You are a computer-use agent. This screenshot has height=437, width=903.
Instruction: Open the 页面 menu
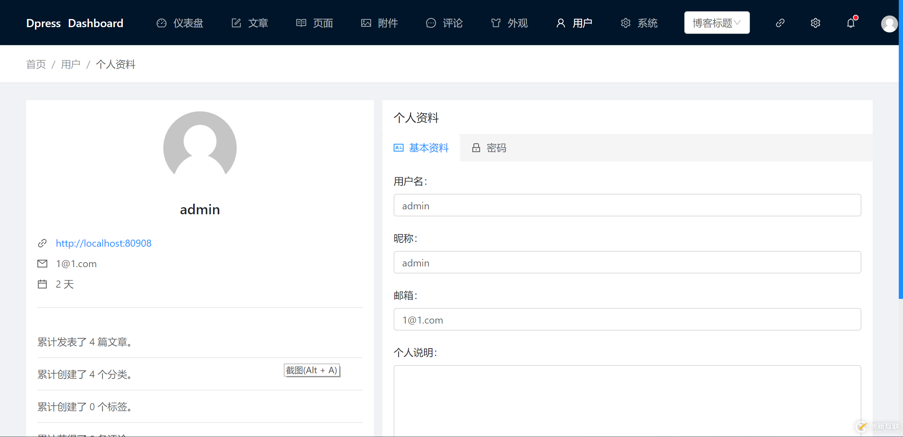coord(322,23)
